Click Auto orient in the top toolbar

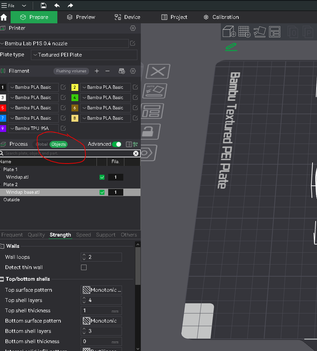point(259,32)
